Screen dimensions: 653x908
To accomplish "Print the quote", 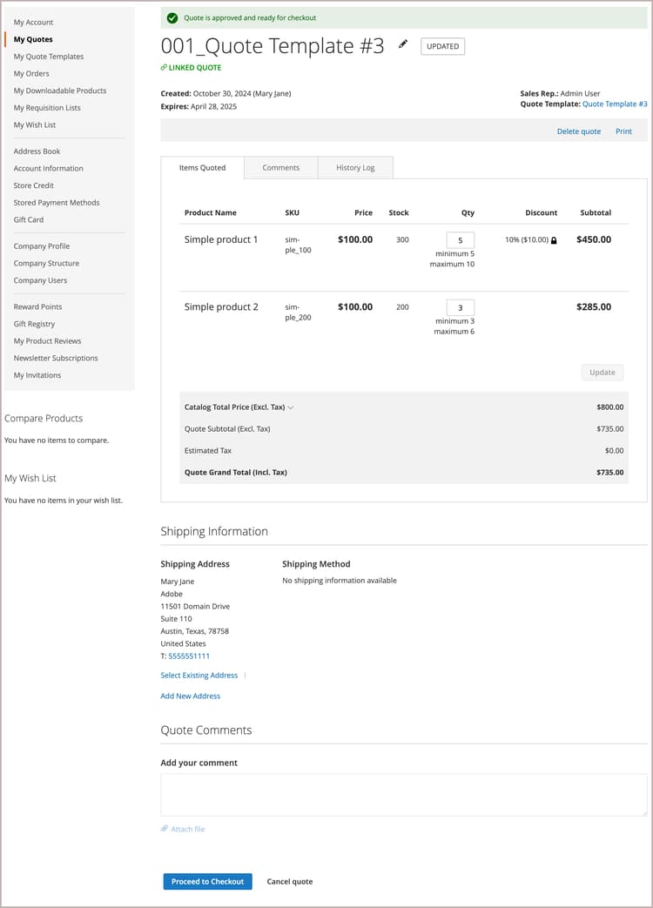I will [623, 131].
